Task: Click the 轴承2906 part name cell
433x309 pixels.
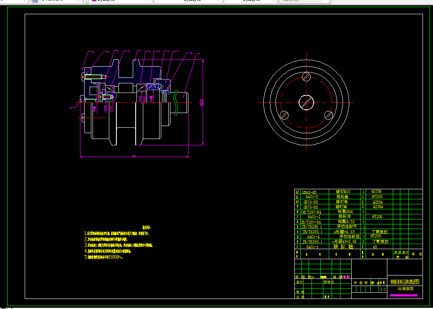Action: pyautogui.click(x=345, y=211)
